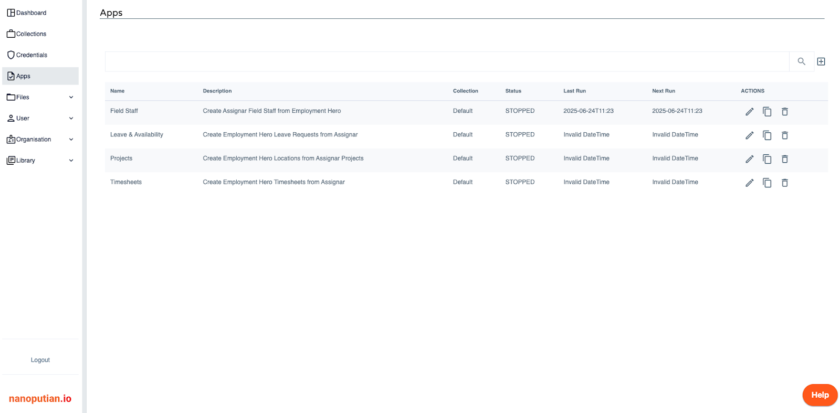Viewport: 840px width, 413px height.
Task: Click the Files folder icon
Action: [11, 97]
